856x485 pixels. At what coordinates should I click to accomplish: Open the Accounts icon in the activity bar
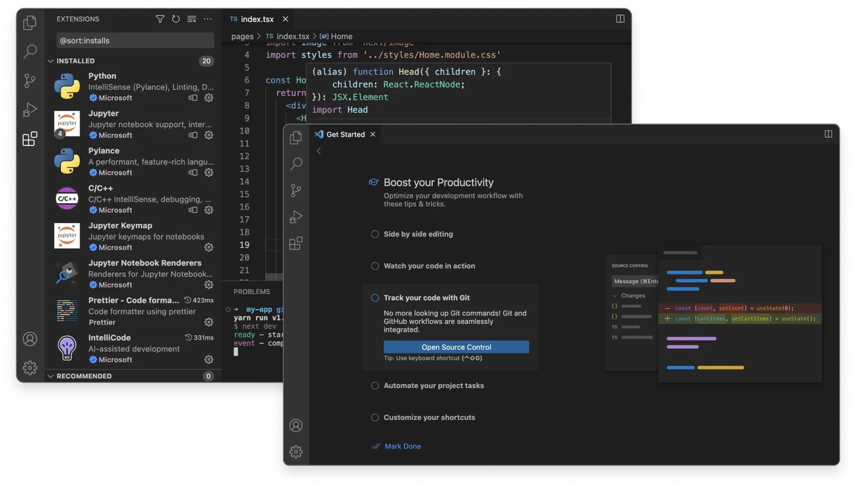point(30,339)
